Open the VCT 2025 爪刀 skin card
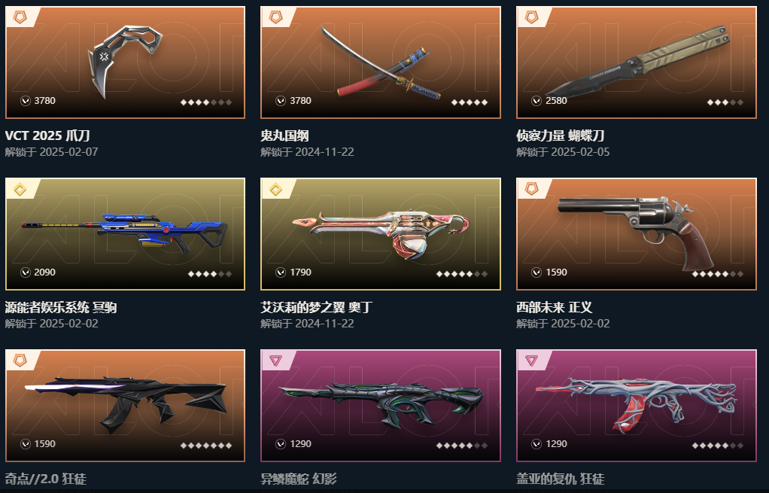Screen dimensions: 769x493 pyautogui.click(x=125, y=62)
